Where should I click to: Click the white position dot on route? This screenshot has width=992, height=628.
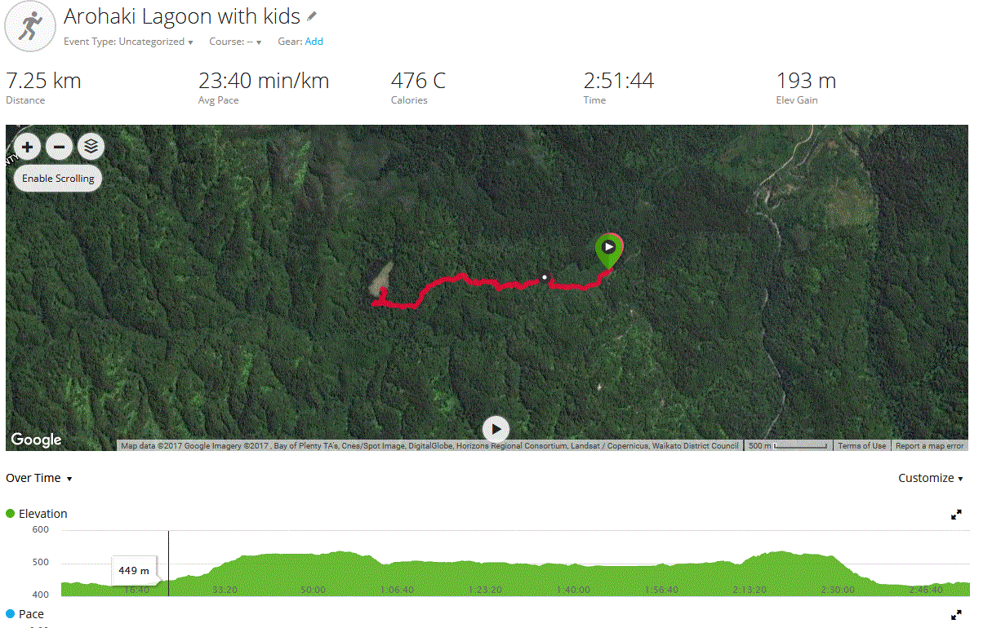545,277
